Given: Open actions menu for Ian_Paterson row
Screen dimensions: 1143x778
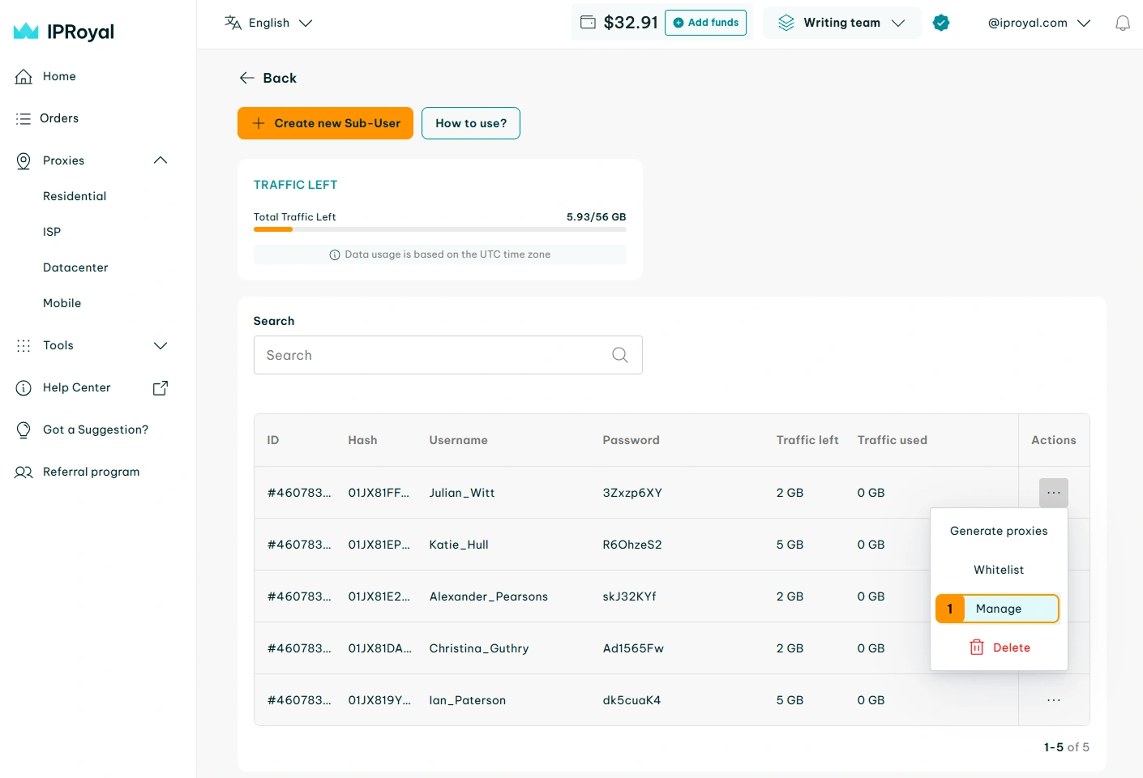Looking at the screenshot, I should (1054, 700).
